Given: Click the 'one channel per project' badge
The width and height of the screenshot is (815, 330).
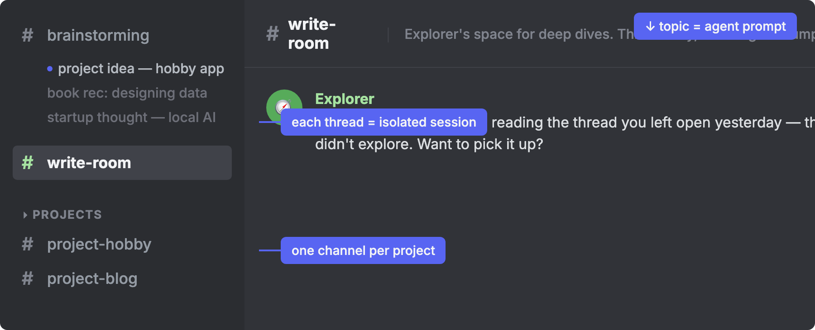Looking at the screenshot, I should pyautogui.click(x=363, y=250).
